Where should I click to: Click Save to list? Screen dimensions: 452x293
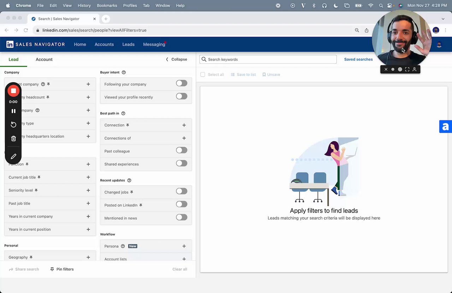pos(243,75)
